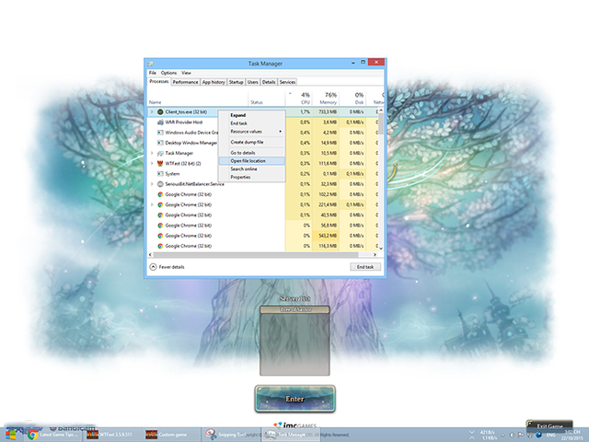Expand the WTFast (32 bit) process group
The width and height of the screenshot is (589, 442).
click(151, 163)
